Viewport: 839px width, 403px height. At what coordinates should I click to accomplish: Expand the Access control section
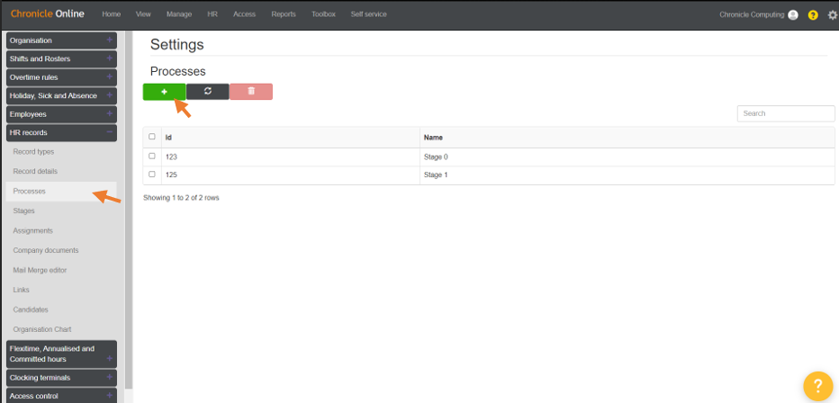click(x=61, y=396)
